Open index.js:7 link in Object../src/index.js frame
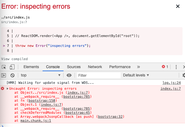The width and height of the screenshot is (185, 127). coord(78,92)
